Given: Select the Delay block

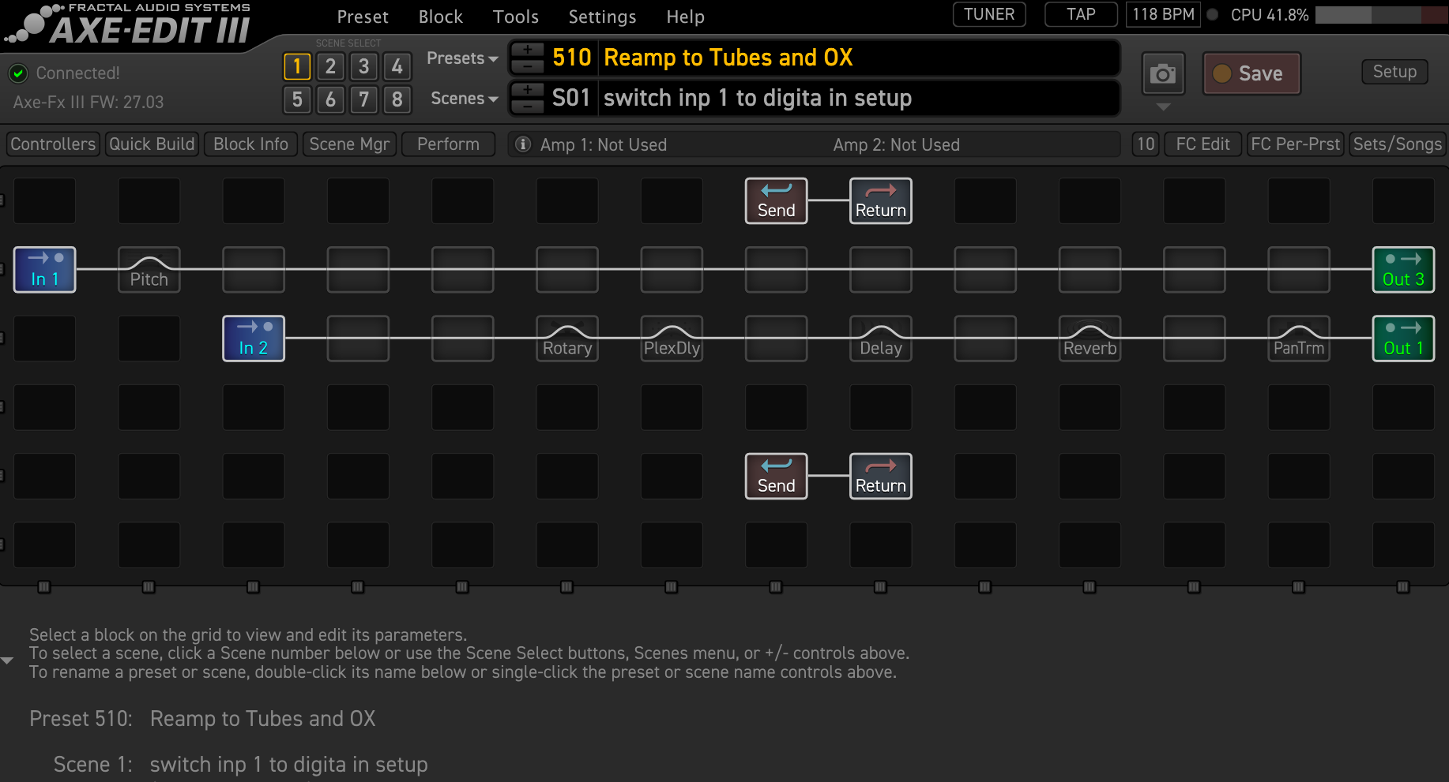Looking at the screenshot, I should pyautogui.click(x=881, y=339).
